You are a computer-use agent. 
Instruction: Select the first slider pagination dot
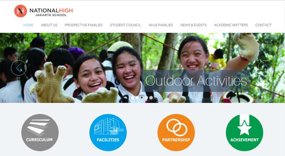[133, 98]
